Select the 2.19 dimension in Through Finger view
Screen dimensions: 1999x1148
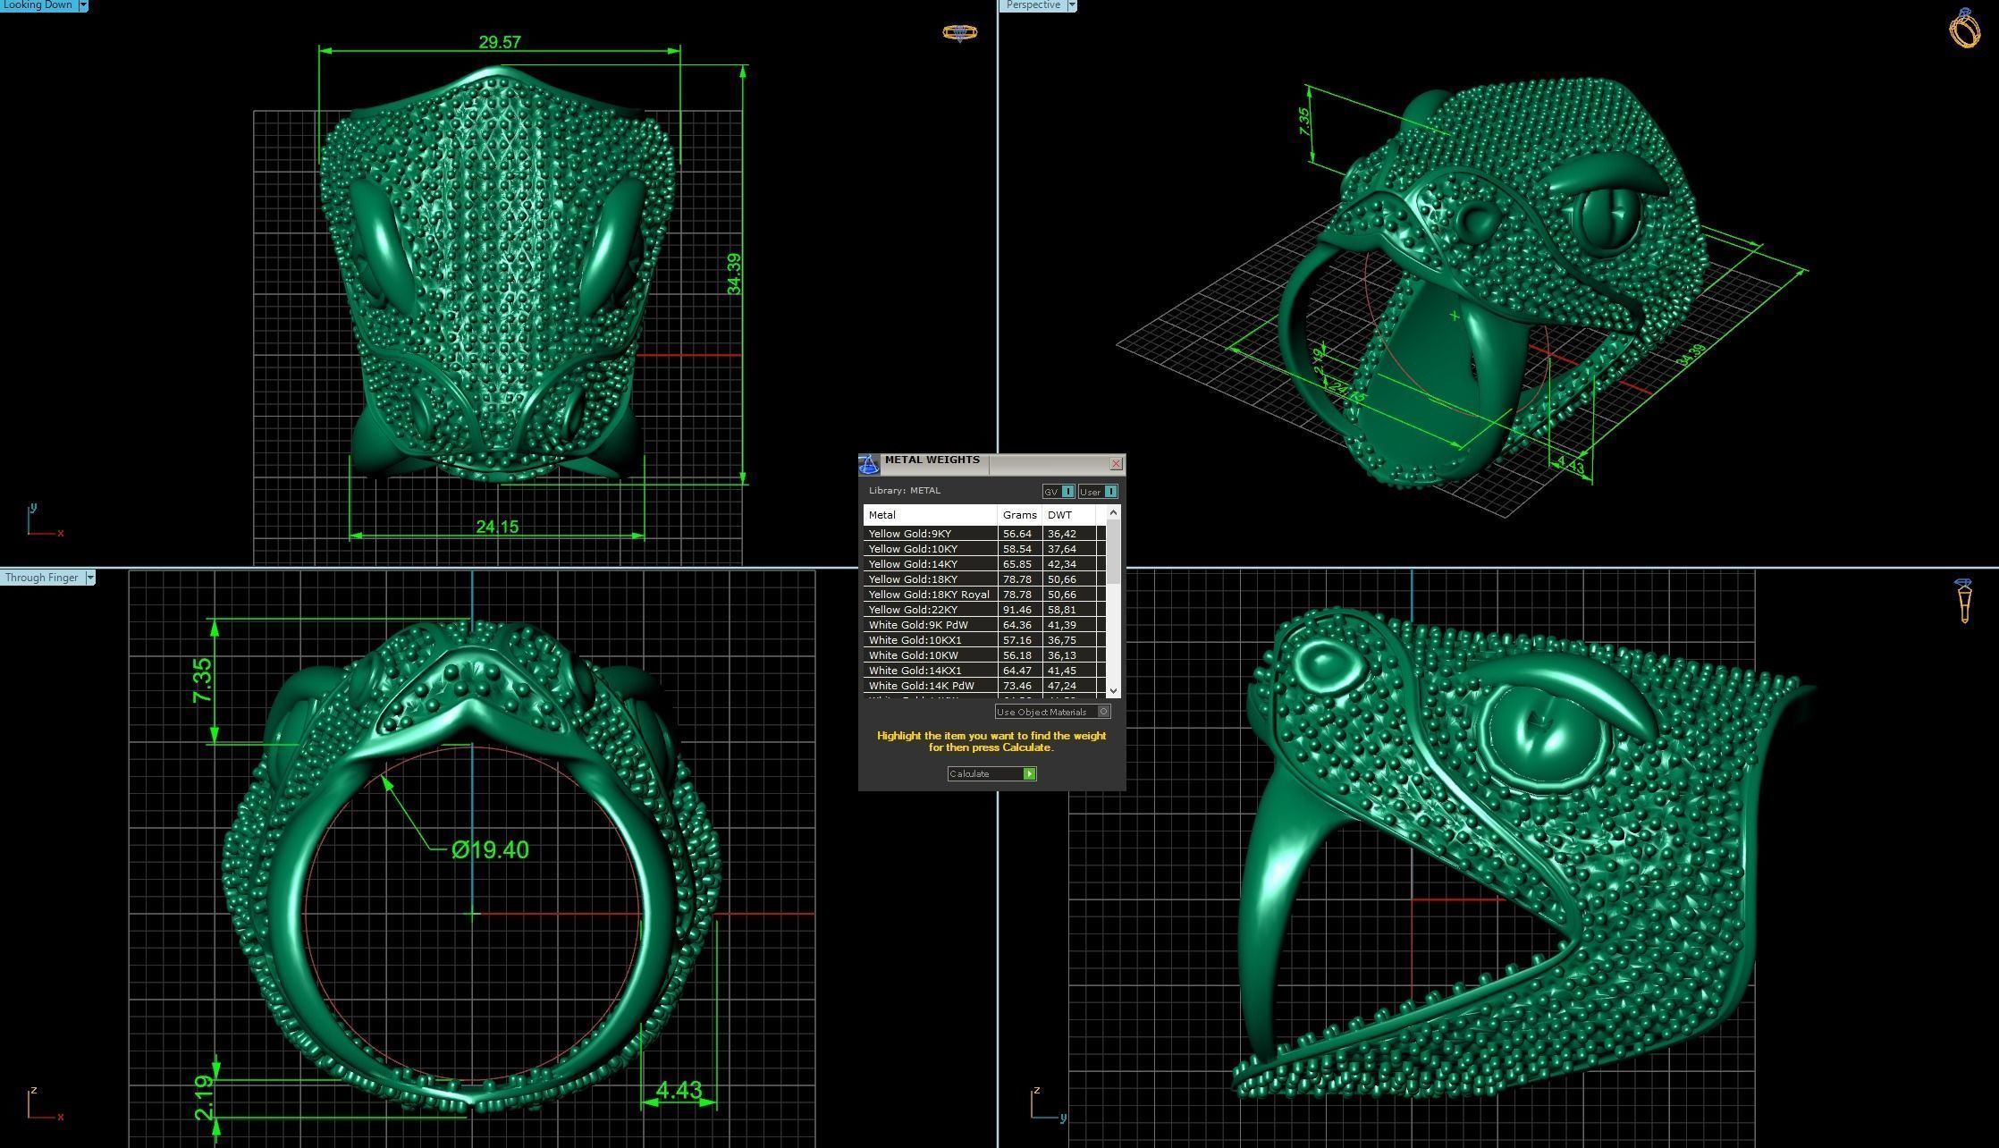(x=204, y=1097)
